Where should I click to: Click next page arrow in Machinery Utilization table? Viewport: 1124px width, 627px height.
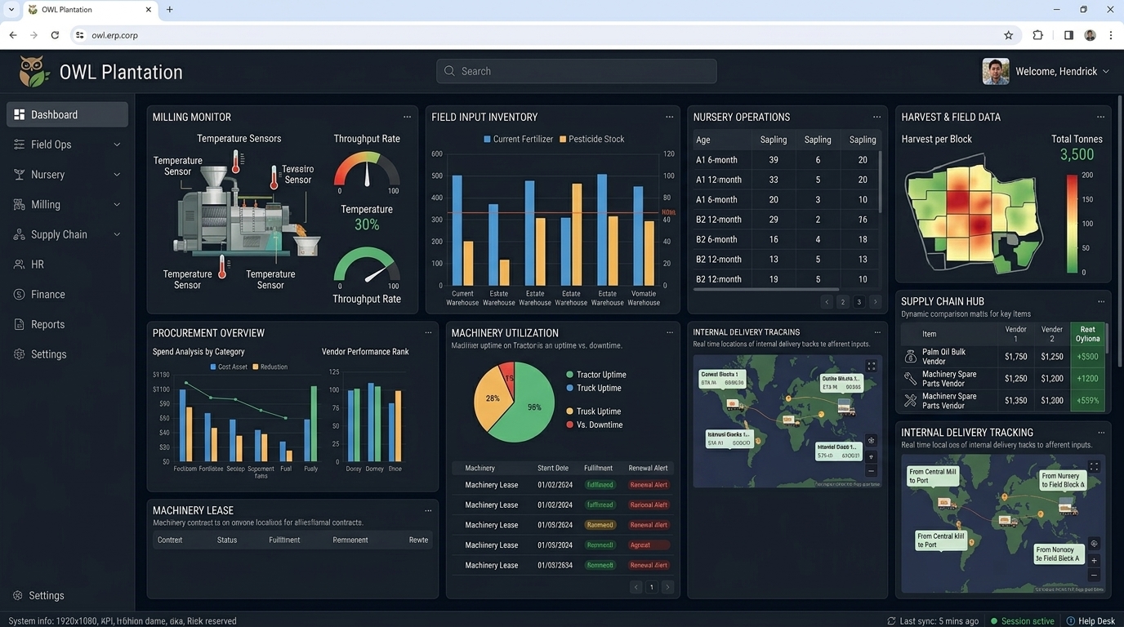667,587
